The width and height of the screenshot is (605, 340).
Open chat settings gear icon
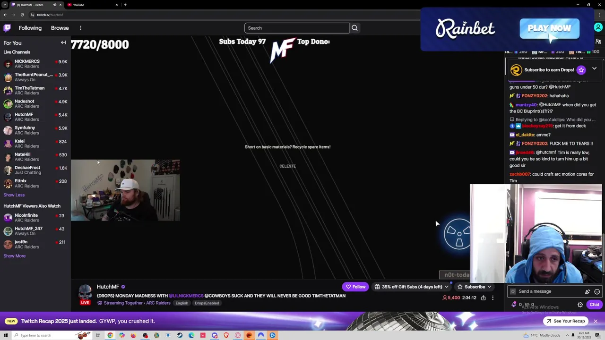click(580, 305)
